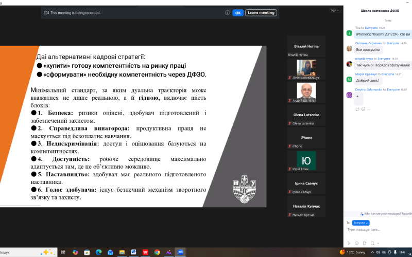Image resolution: width=412 pixels, height=257 pixels.
Task: Open the Everyone recipient dropdown
Action: click(361, 223)
